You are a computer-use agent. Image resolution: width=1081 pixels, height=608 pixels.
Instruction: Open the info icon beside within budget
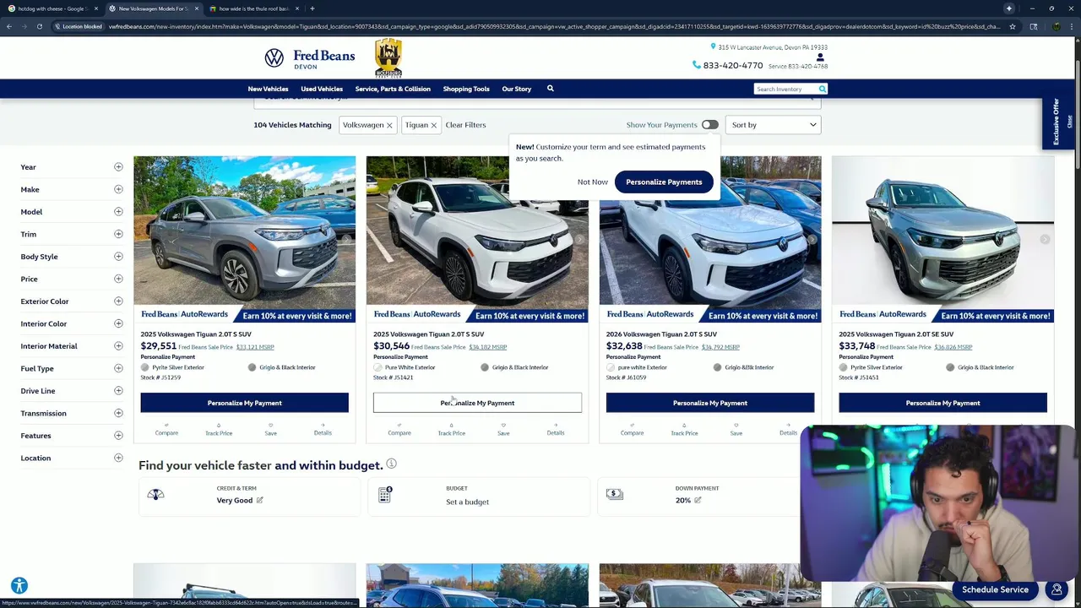click(x=391, y=464)
